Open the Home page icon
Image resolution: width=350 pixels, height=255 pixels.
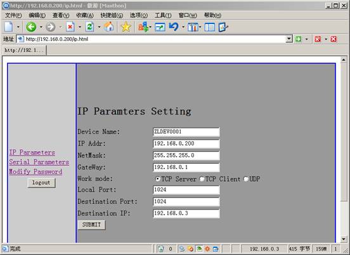[x=109, y=27]
